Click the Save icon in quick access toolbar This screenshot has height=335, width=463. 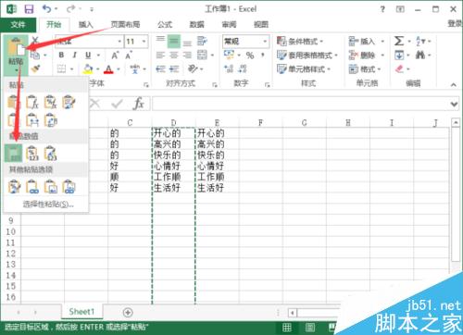click(29, 9)
